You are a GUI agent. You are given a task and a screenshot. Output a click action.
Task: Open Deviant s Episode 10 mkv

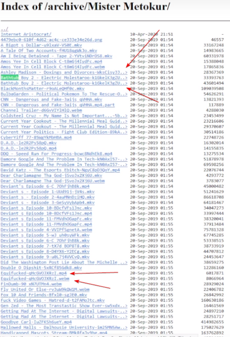46,208
